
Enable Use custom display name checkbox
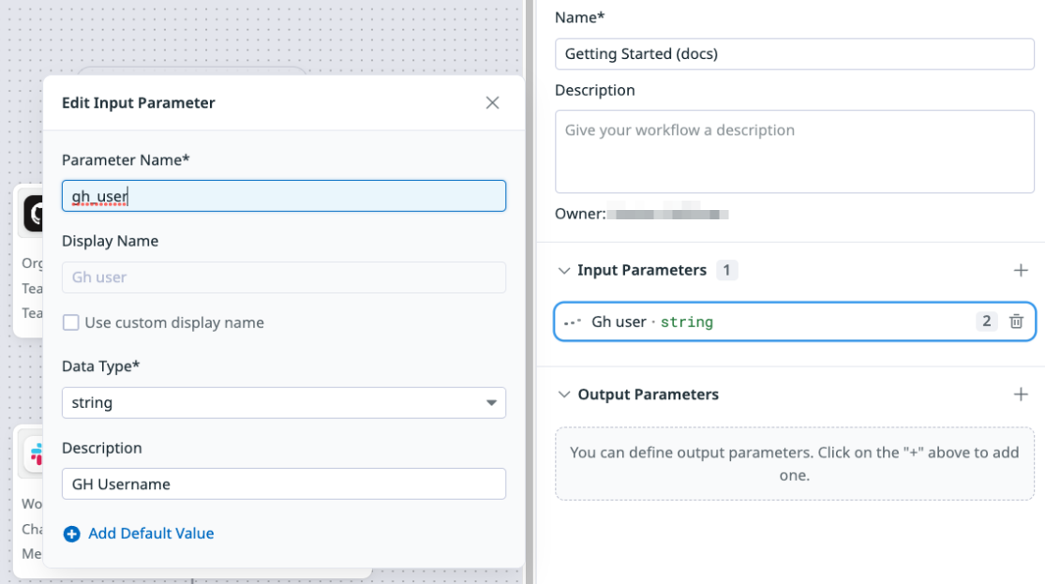click(70, 322)
